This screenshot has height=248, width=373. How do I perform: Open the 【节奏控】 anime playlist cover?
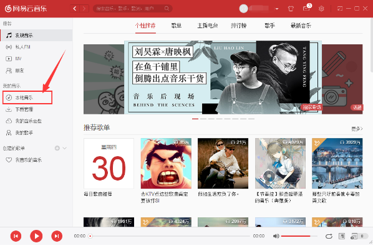(x=280, y=164)
